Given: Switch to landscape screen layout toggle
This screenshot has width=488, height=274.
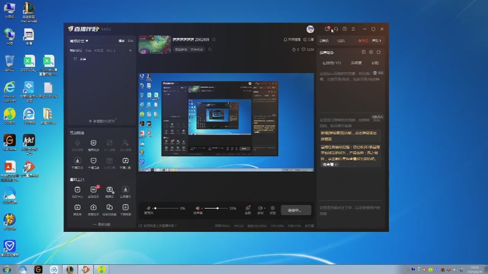Looking at the screenshot, I should click(121, 41).
